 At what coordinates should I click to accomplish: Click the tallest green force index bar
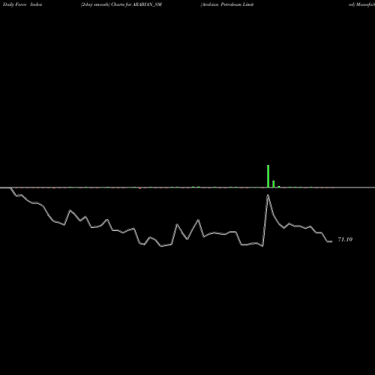[268, 176]
